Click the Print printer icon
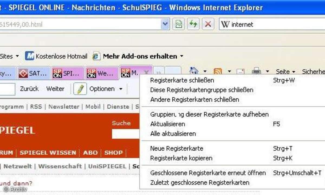The image size is (325, 195). tap(256, 71)
